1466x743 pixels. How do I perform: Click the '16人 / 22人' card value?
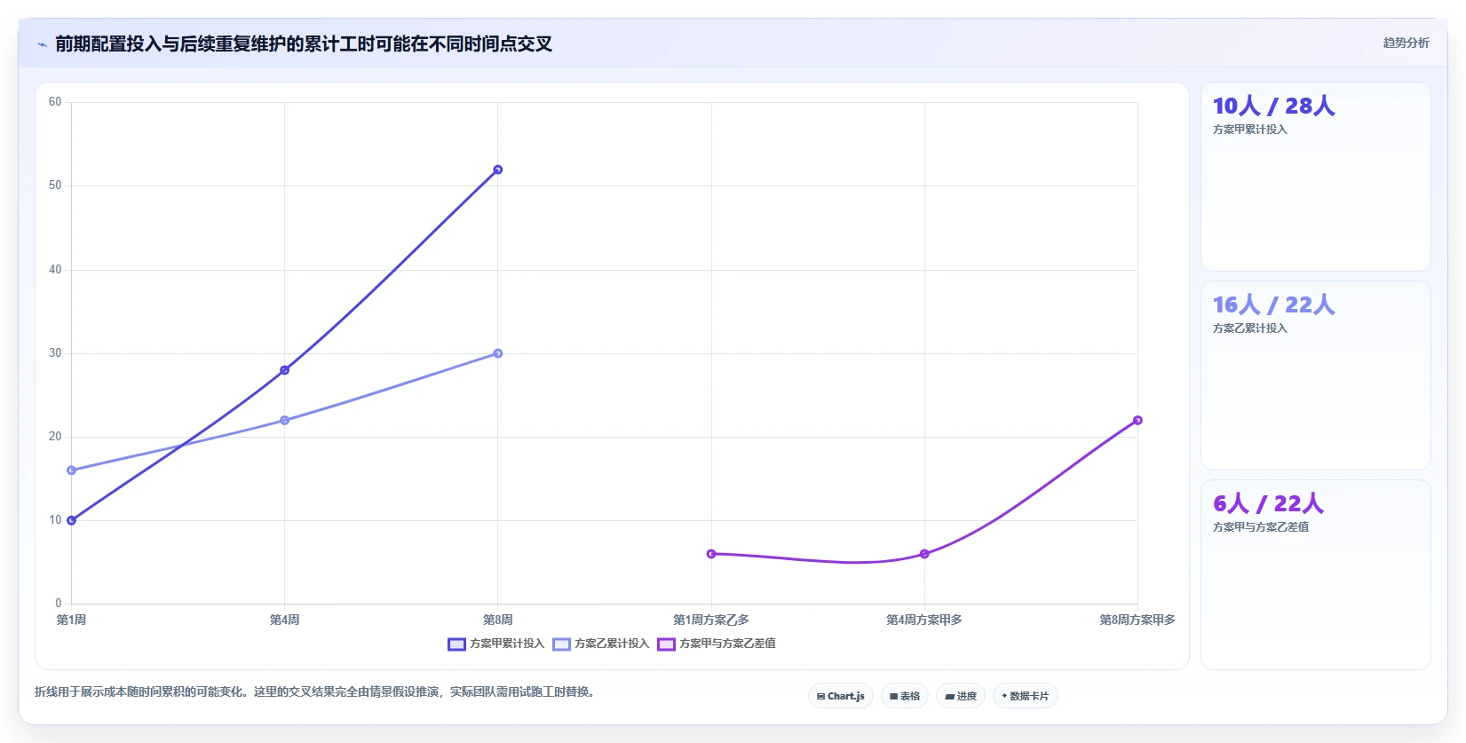[1273, 305]
